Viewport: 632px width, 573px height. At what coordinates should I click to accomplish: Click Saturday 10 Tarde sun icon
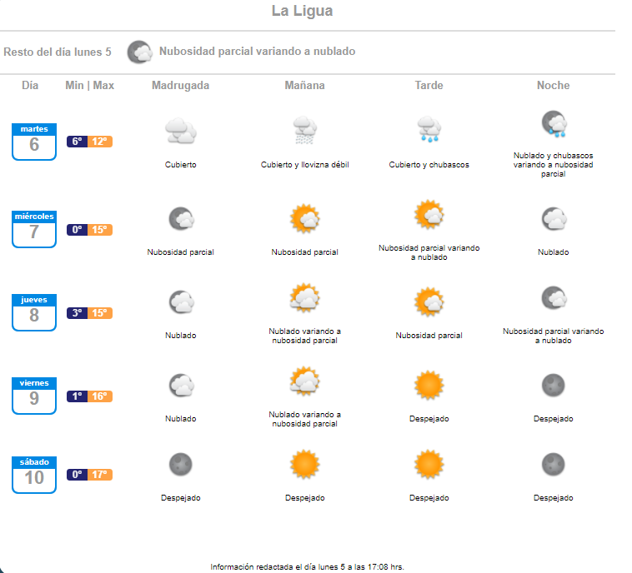point(429,464)
